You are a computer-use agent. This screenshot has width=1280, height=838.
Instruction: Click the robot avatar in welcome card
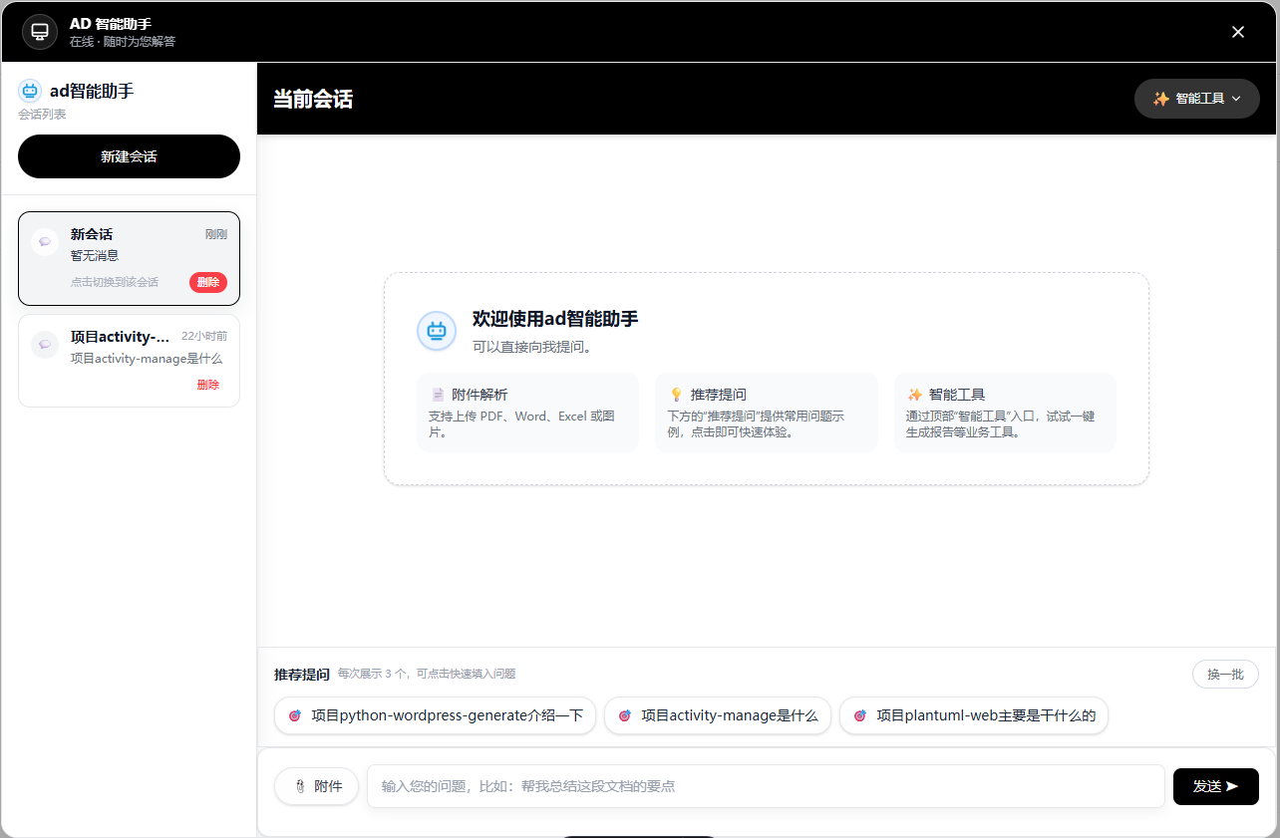point(436,331)
